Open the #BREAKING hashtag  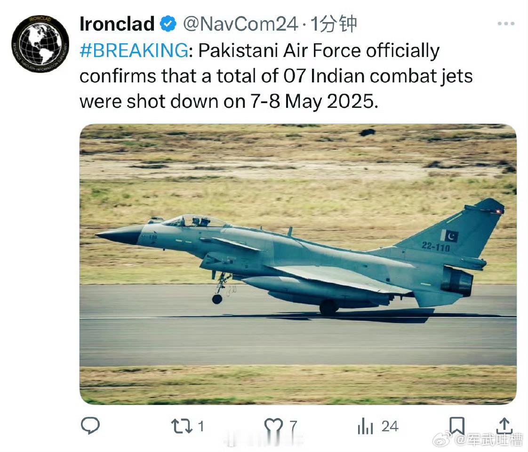pyautogui.click(x=134, y=50)
